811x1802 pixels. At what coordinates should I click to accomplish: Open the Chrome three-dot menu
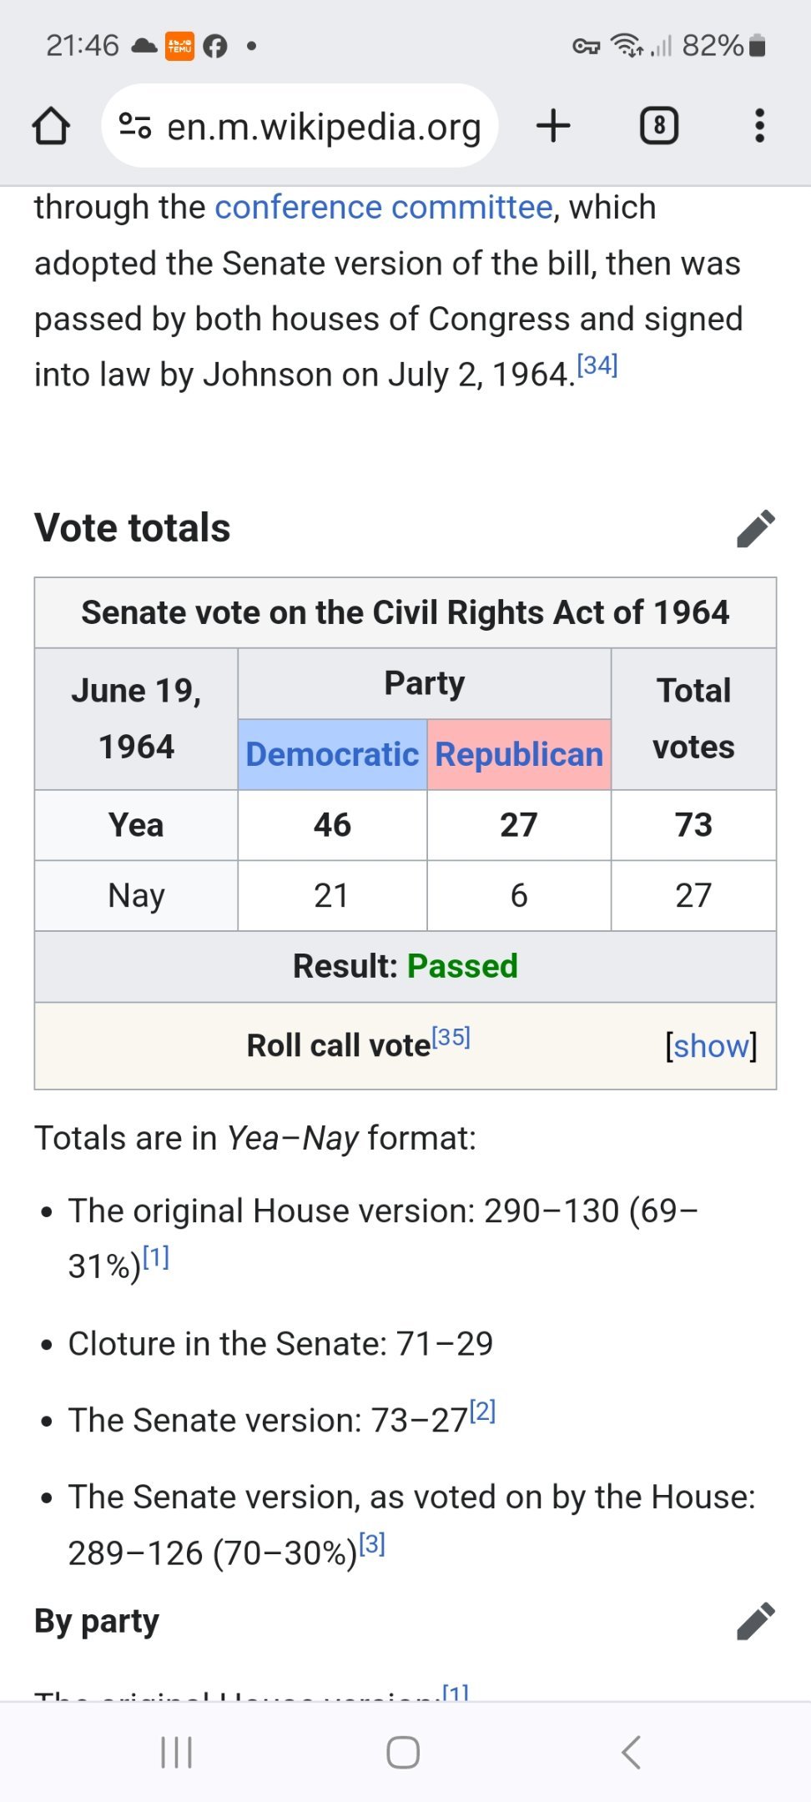[759, 126]
